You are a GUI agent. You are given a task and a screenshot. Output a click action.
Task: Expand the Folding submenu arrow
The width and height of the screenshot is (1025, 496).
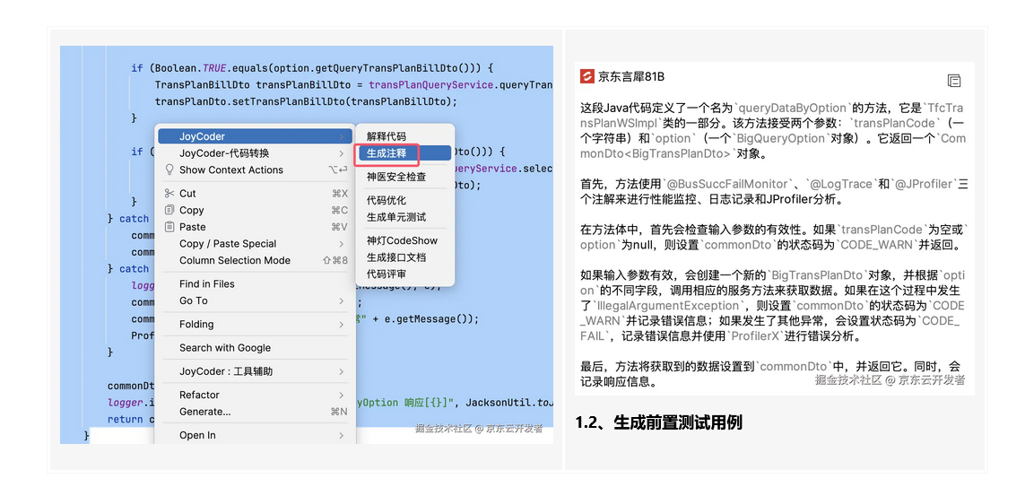click(342, 324)
